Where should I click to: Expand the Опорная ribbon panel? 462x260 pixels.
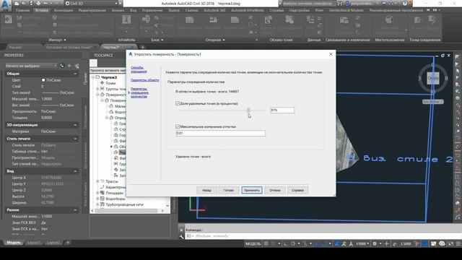[x=215, y=40]
